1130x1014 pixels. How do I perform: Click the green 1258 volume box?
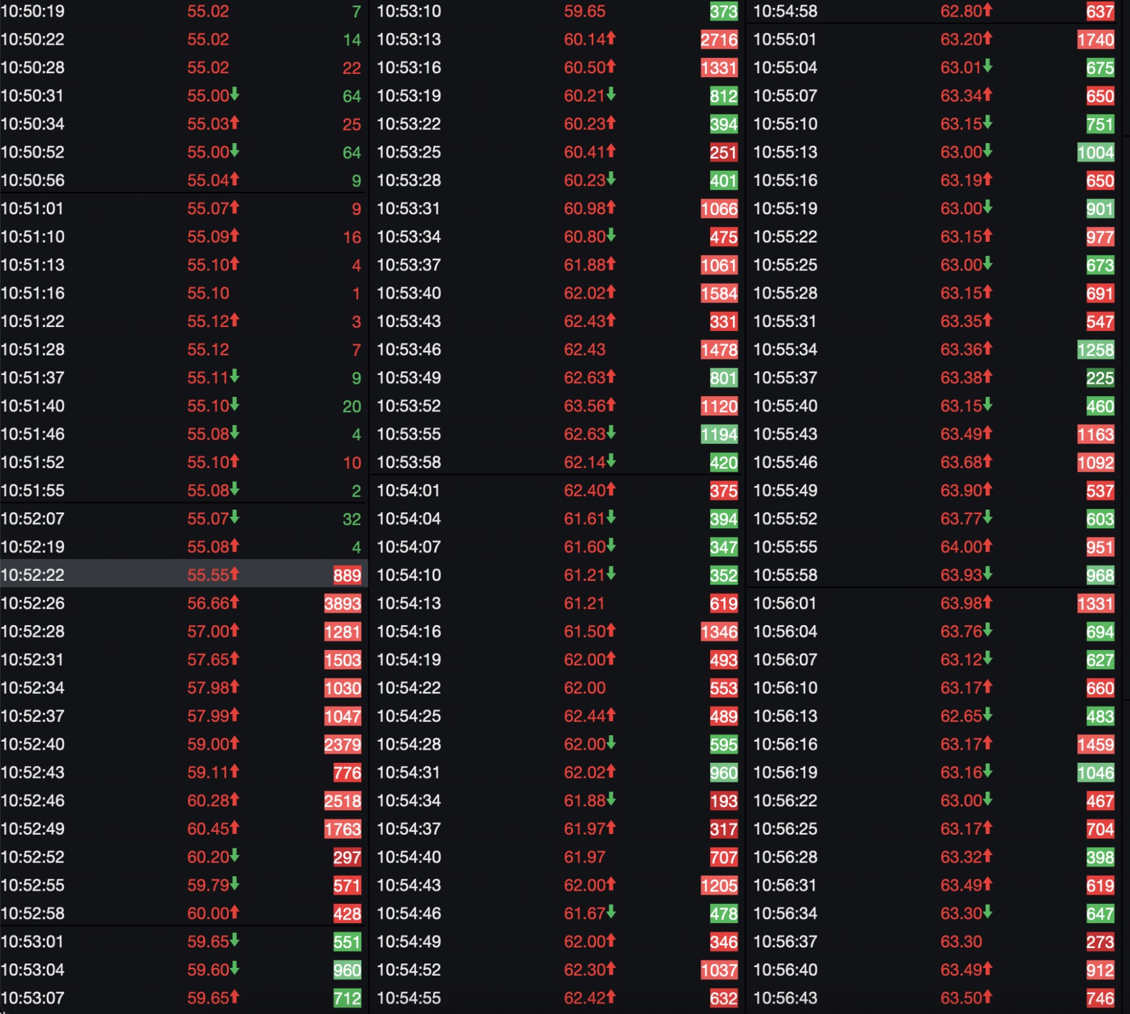(1096, 349)
